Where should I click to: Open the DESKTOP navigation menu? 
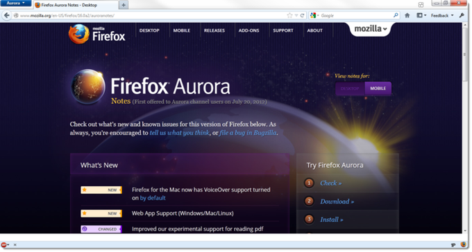(x=149, y=30)
